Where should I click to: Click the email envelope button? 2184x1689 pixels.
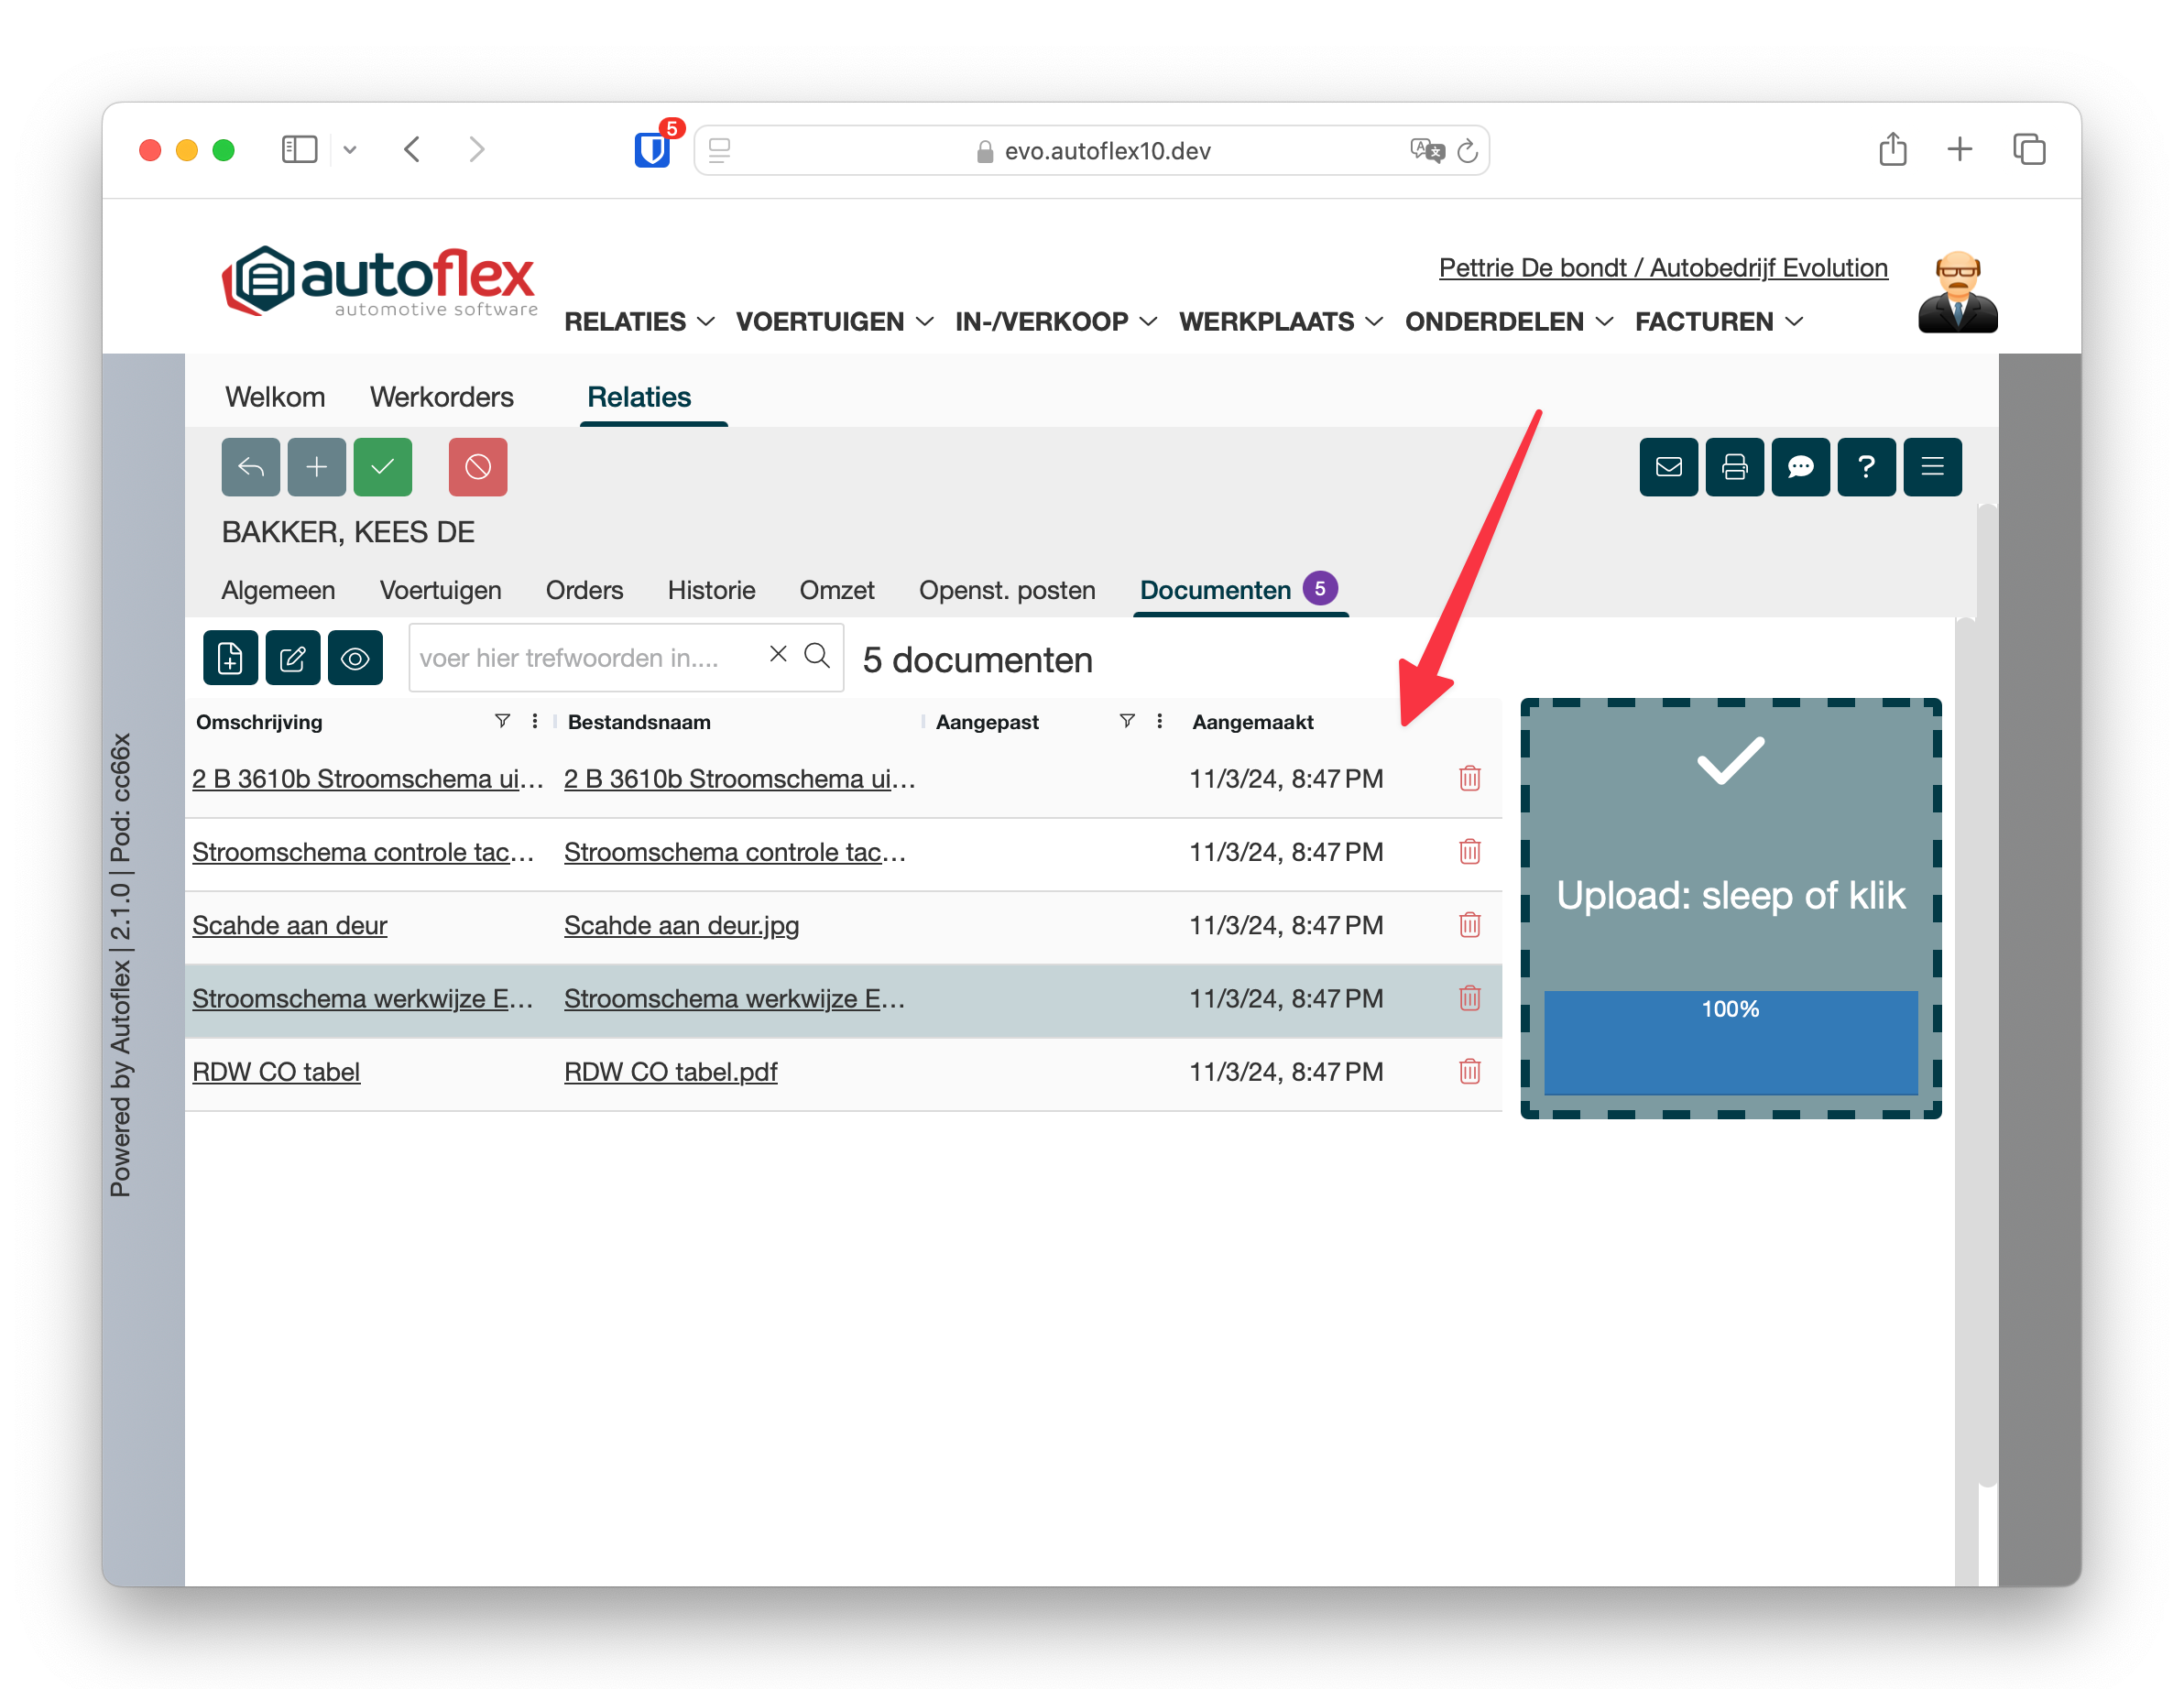click(x=1668, y=467)
